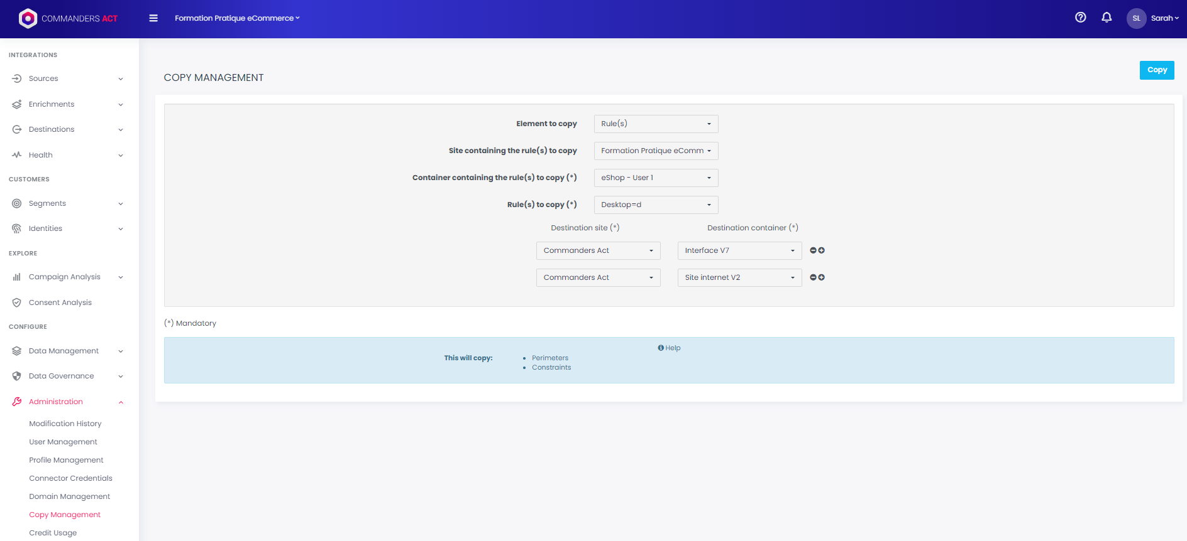Open the Element to copy dropdown
The image size is (1187, 541).
(656, 124)
